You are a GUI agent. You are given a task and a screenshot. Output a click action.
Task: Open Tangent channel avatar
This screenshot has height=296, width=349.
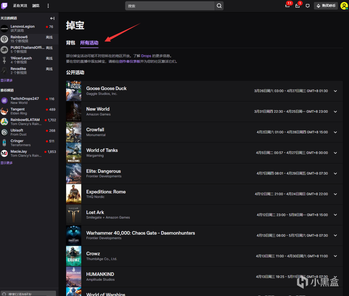(x=4, y=111)
